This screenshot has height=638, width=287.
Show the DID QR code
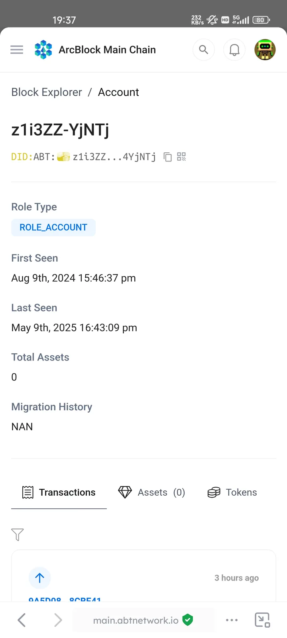181,157
